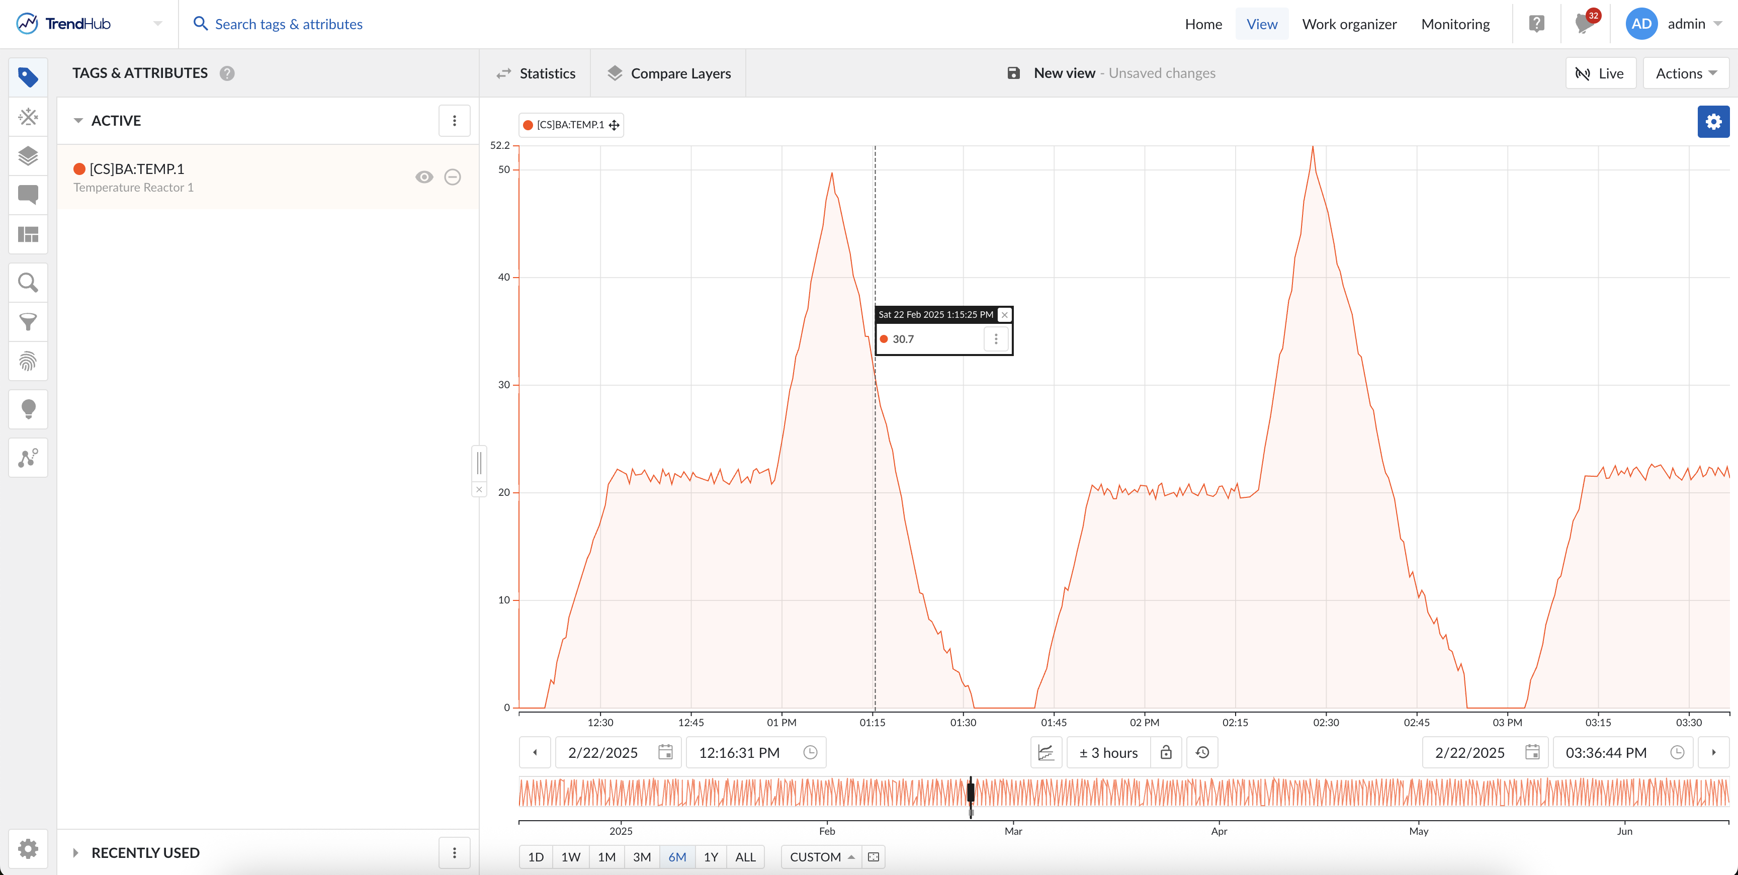Click the search magnifier sidebar icon
This screenshot has height=875, width=1738.
click(x=28, y=282)
